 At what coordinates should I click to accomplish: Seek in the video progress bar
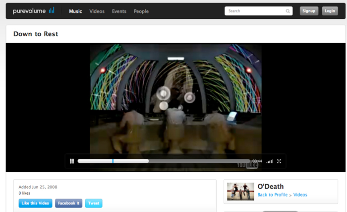pyautogui.click(x=164, y=161)
